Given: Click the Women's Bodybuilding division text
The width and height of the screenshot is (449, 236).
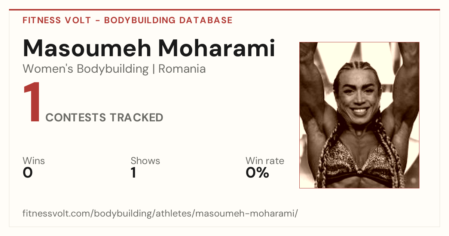Looking at the screenshot, I should pyautogui.click(x=86, y=69).
